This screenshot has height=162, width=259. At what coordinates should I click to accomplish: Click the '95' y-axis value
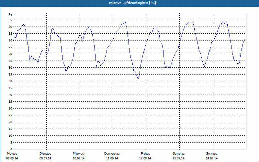click(x=10, y=20)
